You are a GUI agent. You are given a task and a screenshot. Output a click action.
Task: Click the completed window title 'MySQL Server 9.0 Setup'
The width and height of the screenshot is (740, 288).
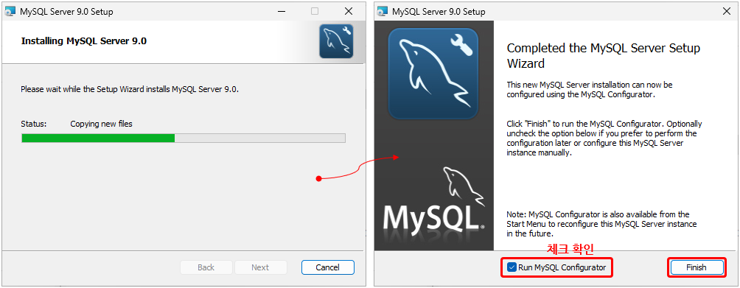pos(439,11)
